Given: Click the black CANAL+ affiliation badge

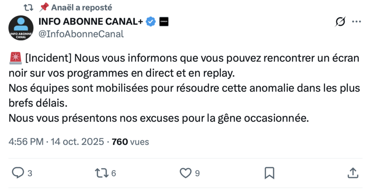Looking at the screenshot, I should tap(164, 22).
